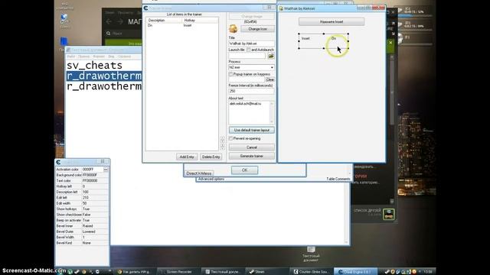Open the second menu in Notepad menu bar
Screen dimensions: 490x275
click(83, 57)
